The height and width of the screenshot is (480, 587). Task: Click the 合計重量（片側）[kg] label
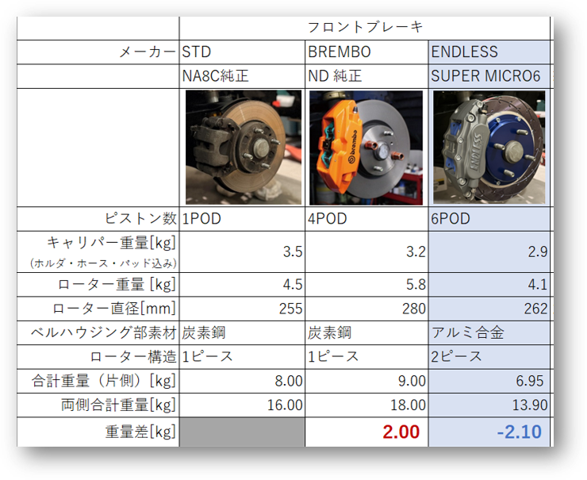(104, 381)
